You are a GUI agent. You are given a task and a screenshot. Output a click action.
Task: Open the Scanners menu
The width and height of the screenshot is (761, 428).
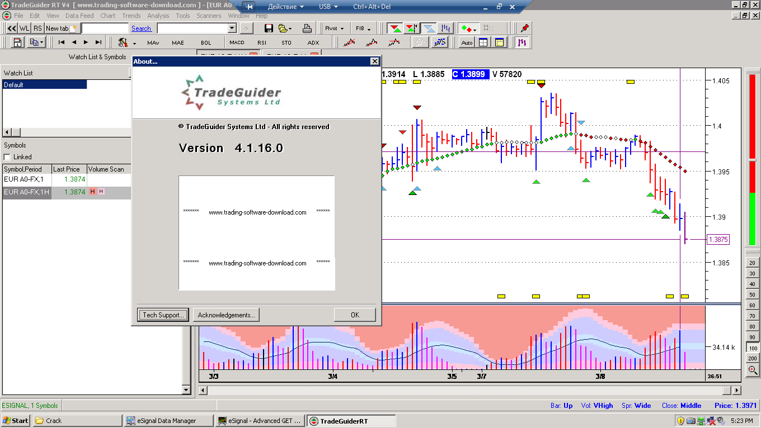[209, 16]
